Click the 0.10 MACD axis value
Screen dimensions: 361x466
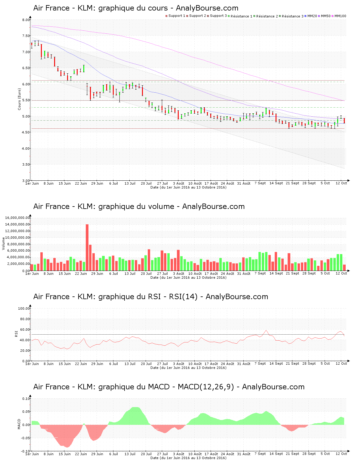26,399
